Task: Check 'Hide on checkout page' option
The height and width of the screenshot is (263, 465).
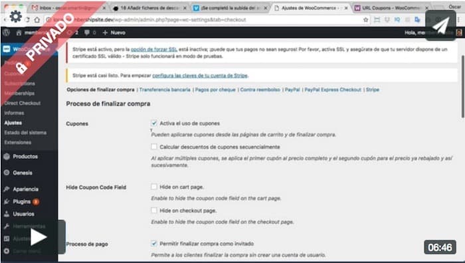Action: coord(154,211)
